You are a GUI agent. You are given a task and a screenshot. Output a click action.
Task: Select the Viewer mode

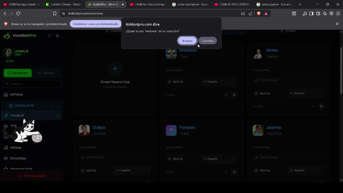pos(46,73)
